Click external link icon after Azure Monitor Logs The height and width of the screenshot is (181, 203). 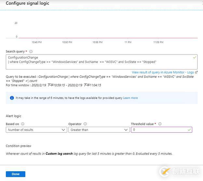pos(196,72)
